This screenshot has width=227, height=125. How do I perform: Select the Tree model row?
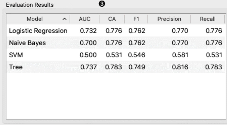[x=116, y=67]
